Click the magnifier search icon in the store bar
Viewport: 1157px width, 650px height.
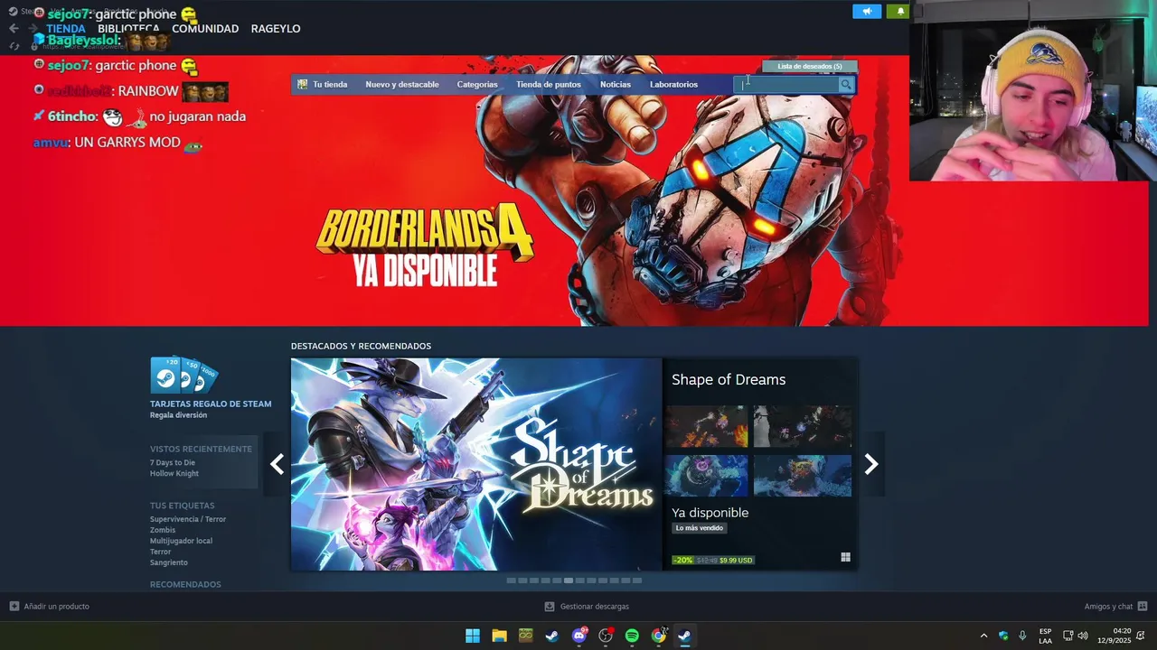[846, 84]
